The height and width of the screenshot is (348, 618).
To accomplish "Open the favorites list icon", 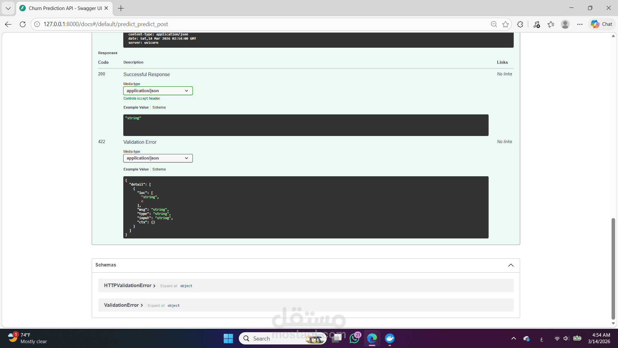I will (x=551, y=24).
